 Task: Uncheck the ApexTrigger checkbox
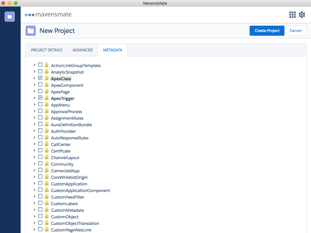click(40, 98)
